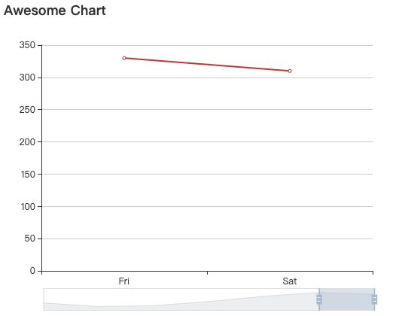Click the Sat data point marker
This screenshot has width=414, height=316.
290,71
